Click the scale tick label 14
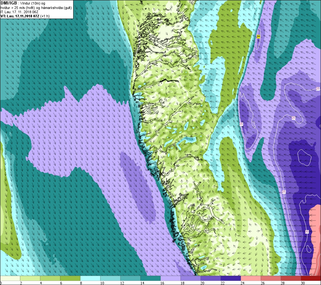 [142, 283]
